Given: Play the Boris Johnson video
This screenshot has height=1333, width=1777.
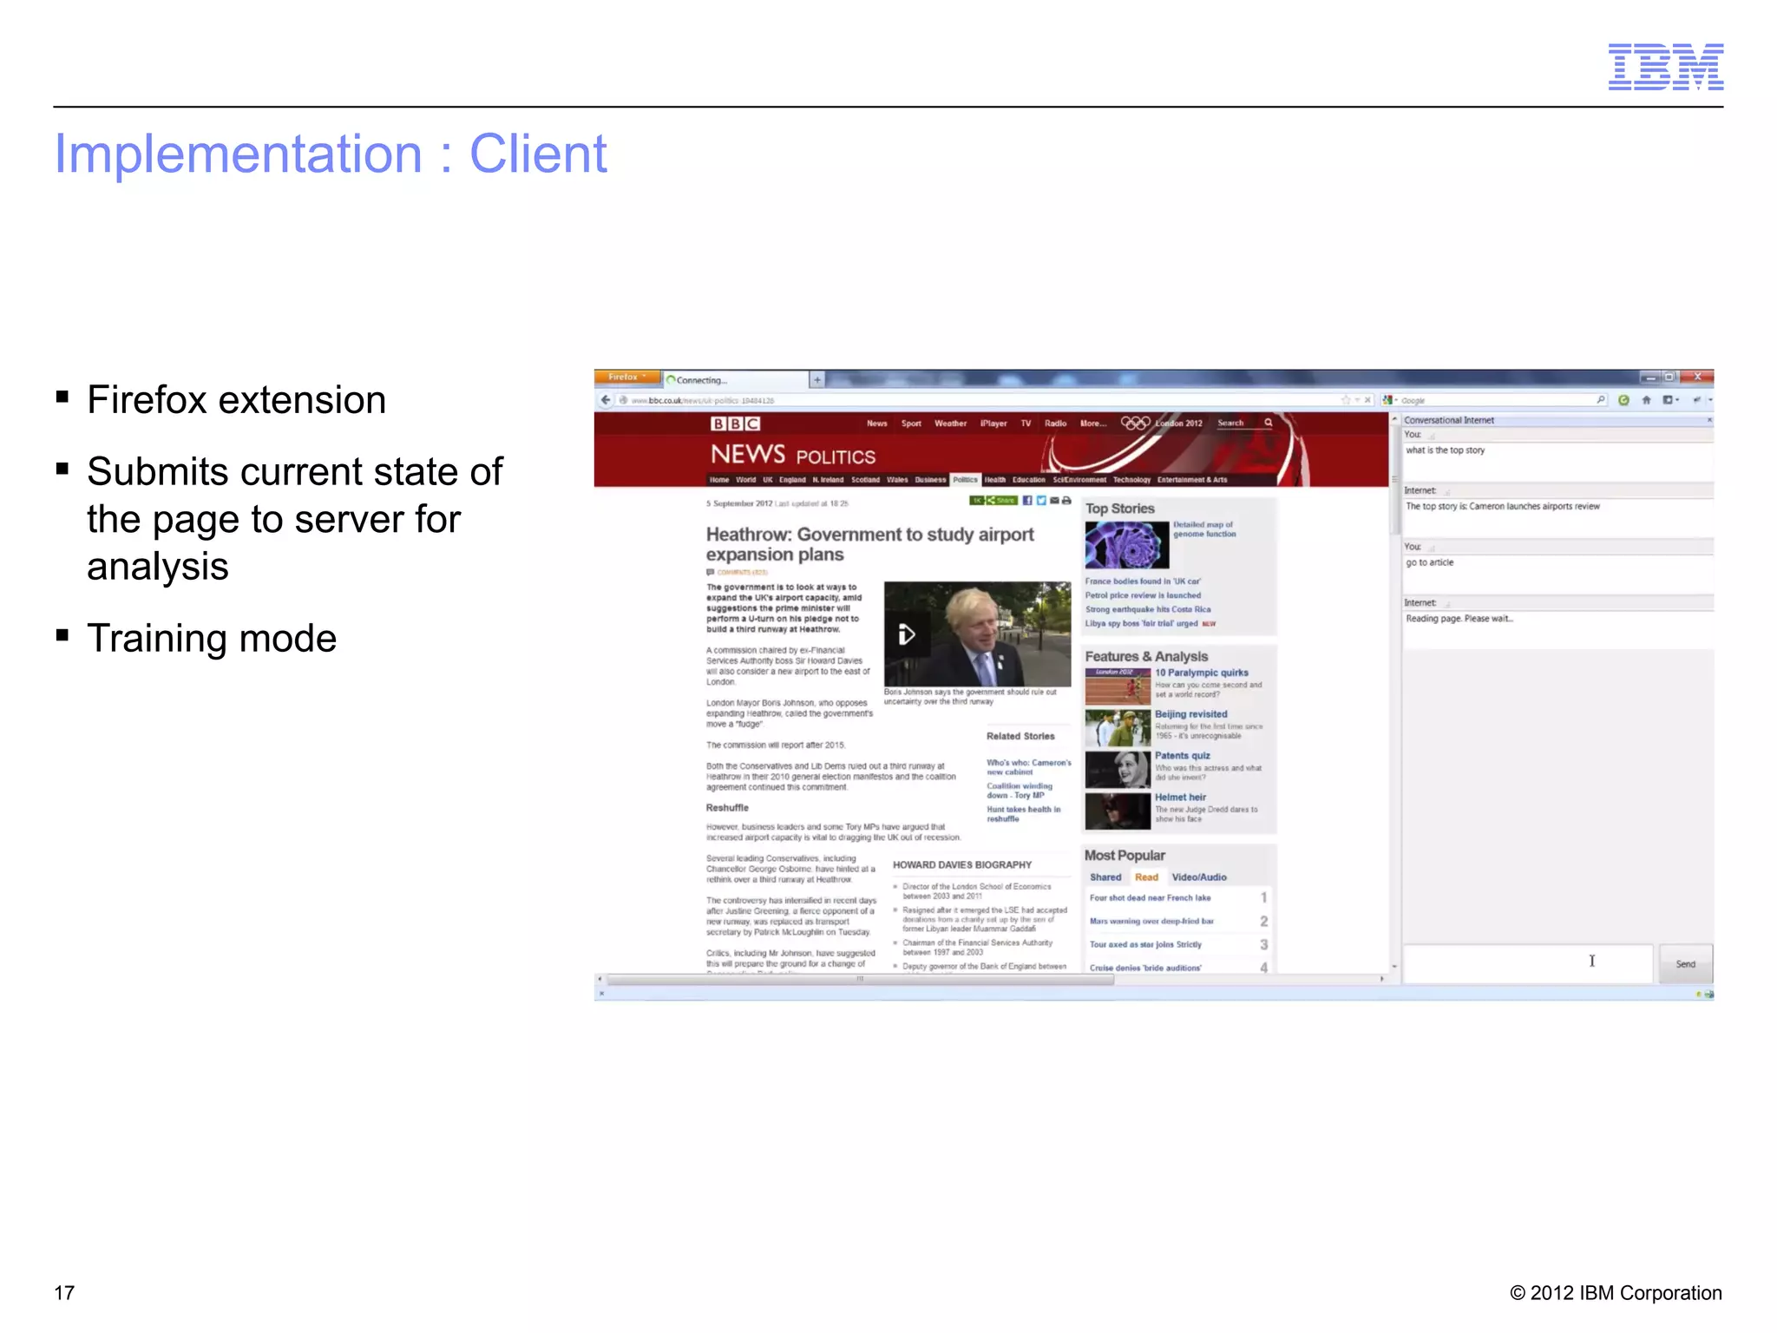Looking at the screenshot, I should coord(907,634).
